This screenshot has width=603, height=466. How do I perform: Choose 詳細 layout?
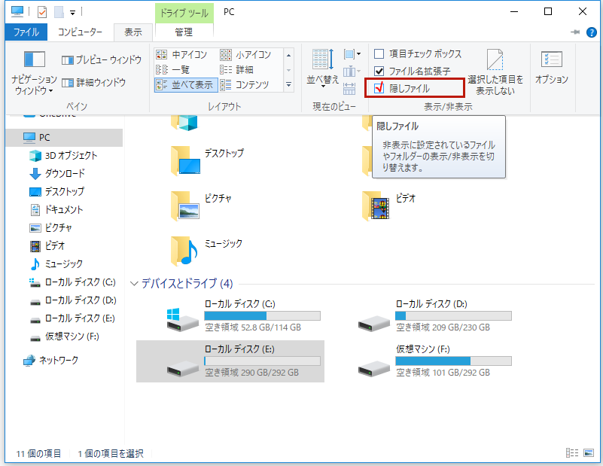click(236, 69)
